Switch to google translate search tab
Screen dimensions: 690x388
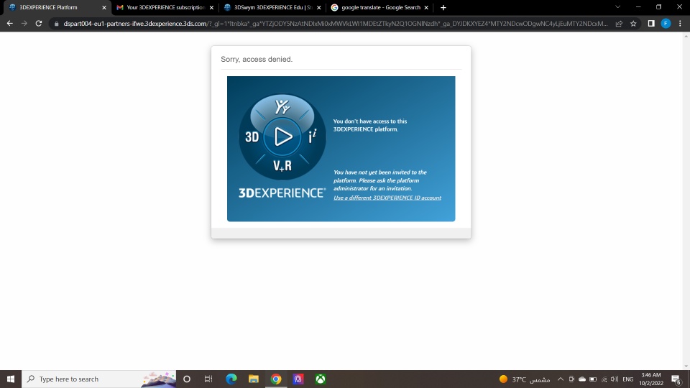380,7
